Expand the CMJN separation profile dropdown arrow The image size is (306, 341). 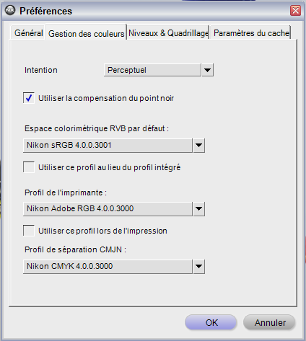click(198, 266)
